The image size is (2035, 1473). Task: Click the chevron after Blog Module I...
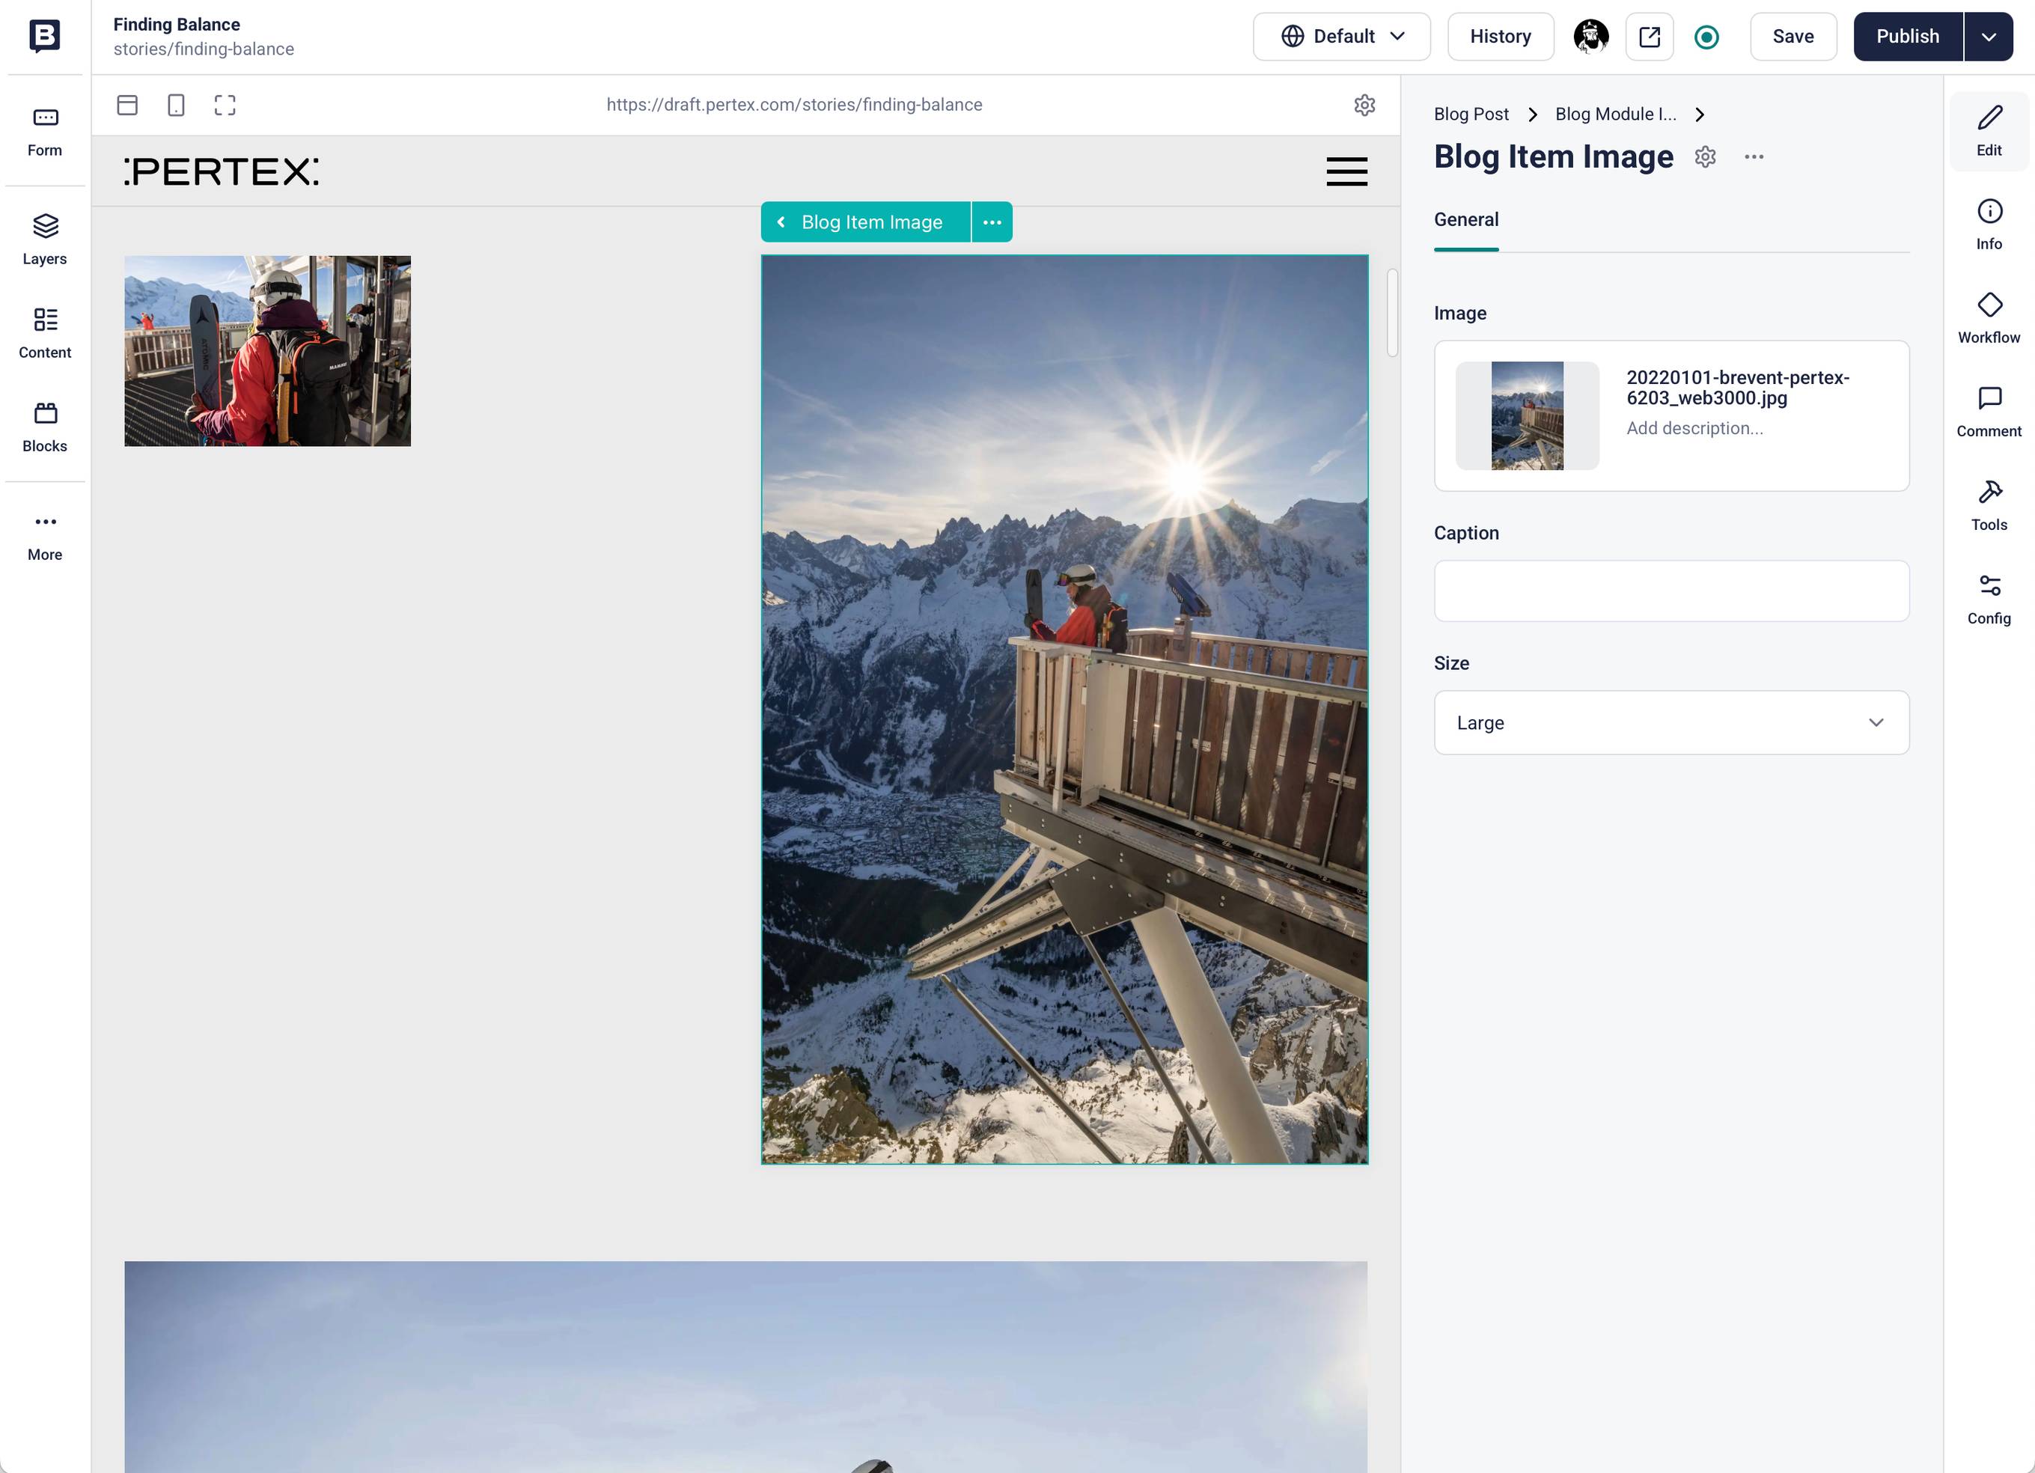coord(1698,115)
